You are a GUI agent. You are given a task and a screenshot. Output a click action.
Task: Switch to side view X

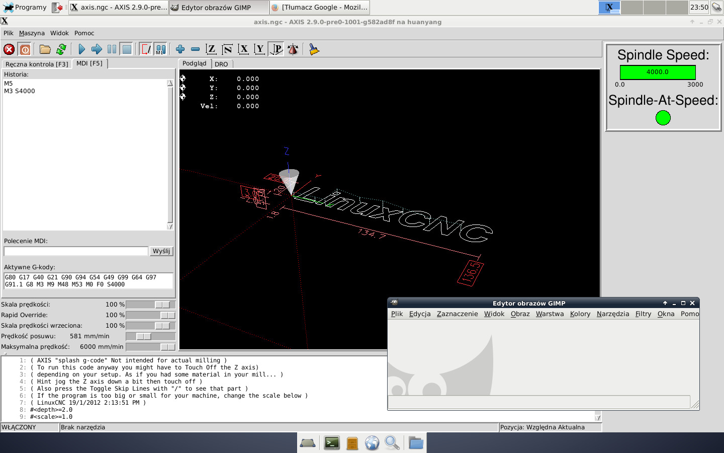coord(243,49)
